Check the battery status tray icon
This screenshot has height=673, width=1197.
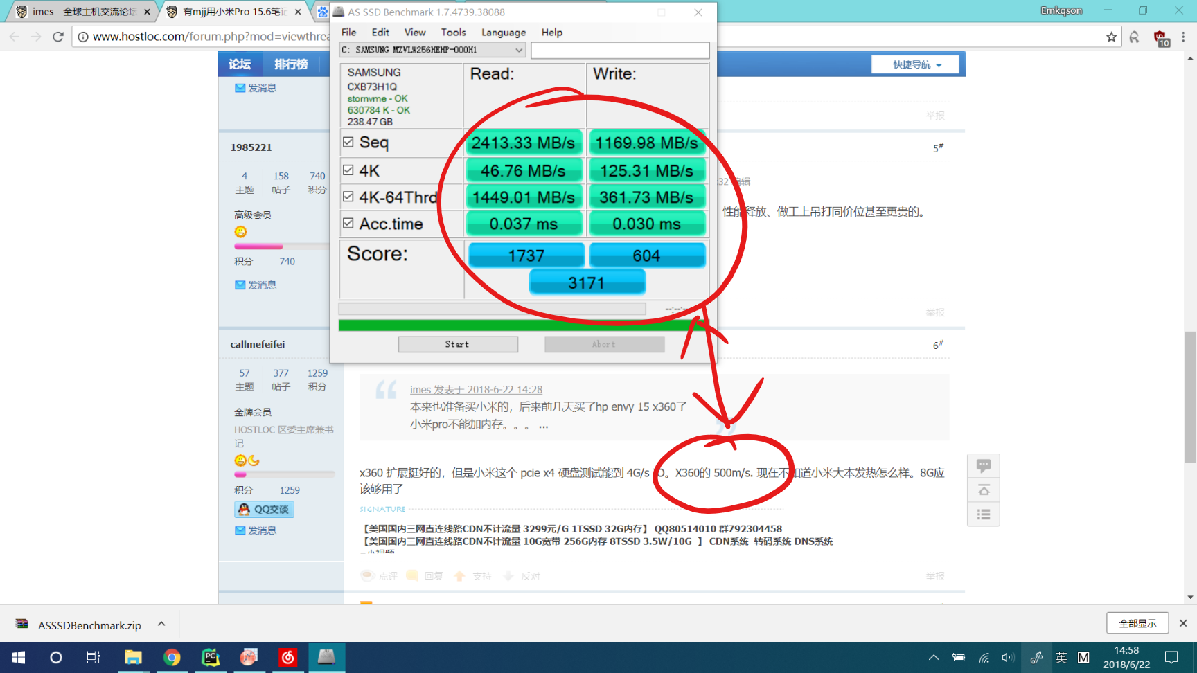[959, 657]
